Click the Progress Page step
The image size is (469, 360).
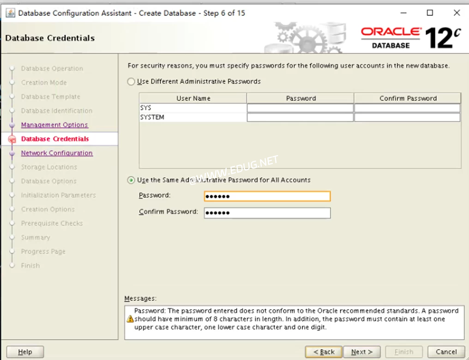(43, 252)
